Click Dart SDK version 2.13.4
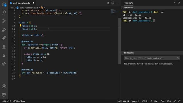183x103 pixels. (x=166, y=101)
